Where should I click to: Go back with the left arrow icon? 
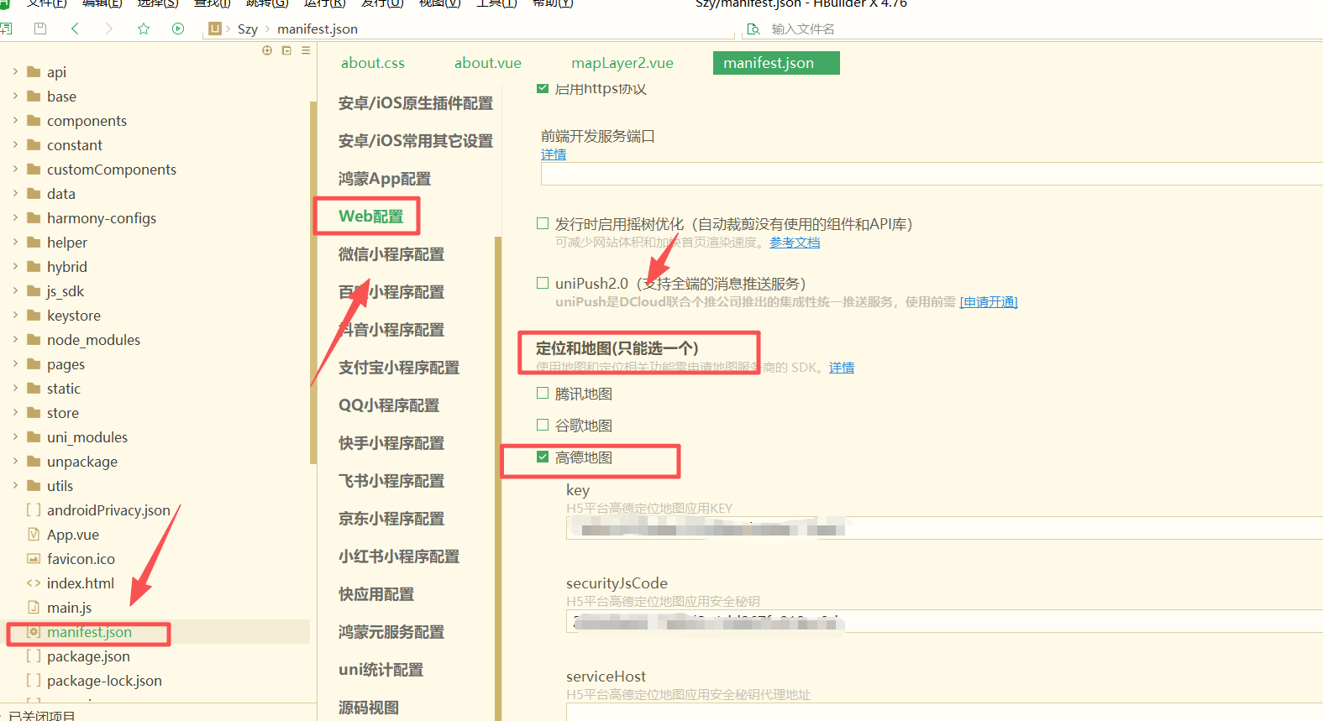[75, 29]
